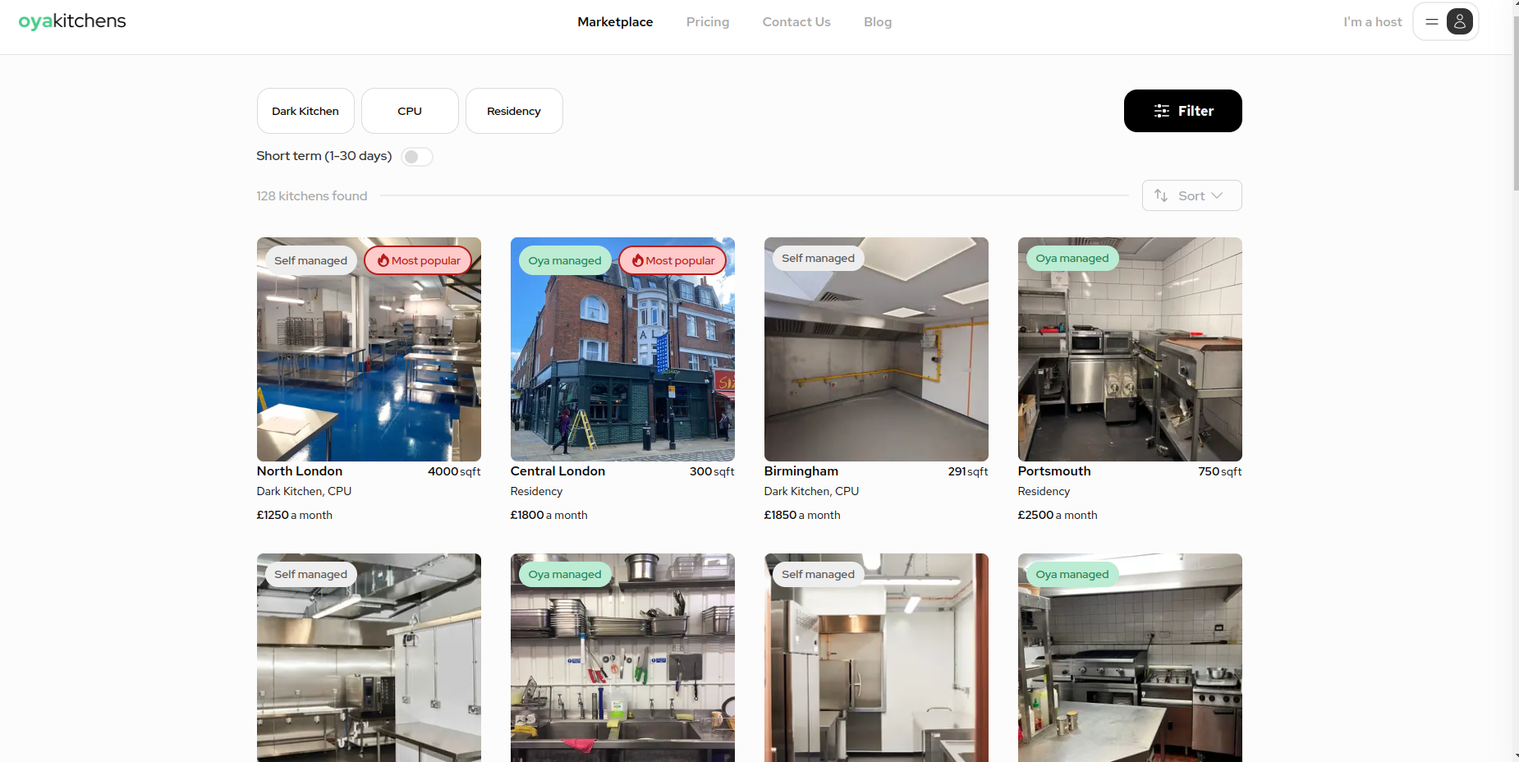Open Contact Us in navigation
This screenshot has height=762, width=1519.
point(796,22)
